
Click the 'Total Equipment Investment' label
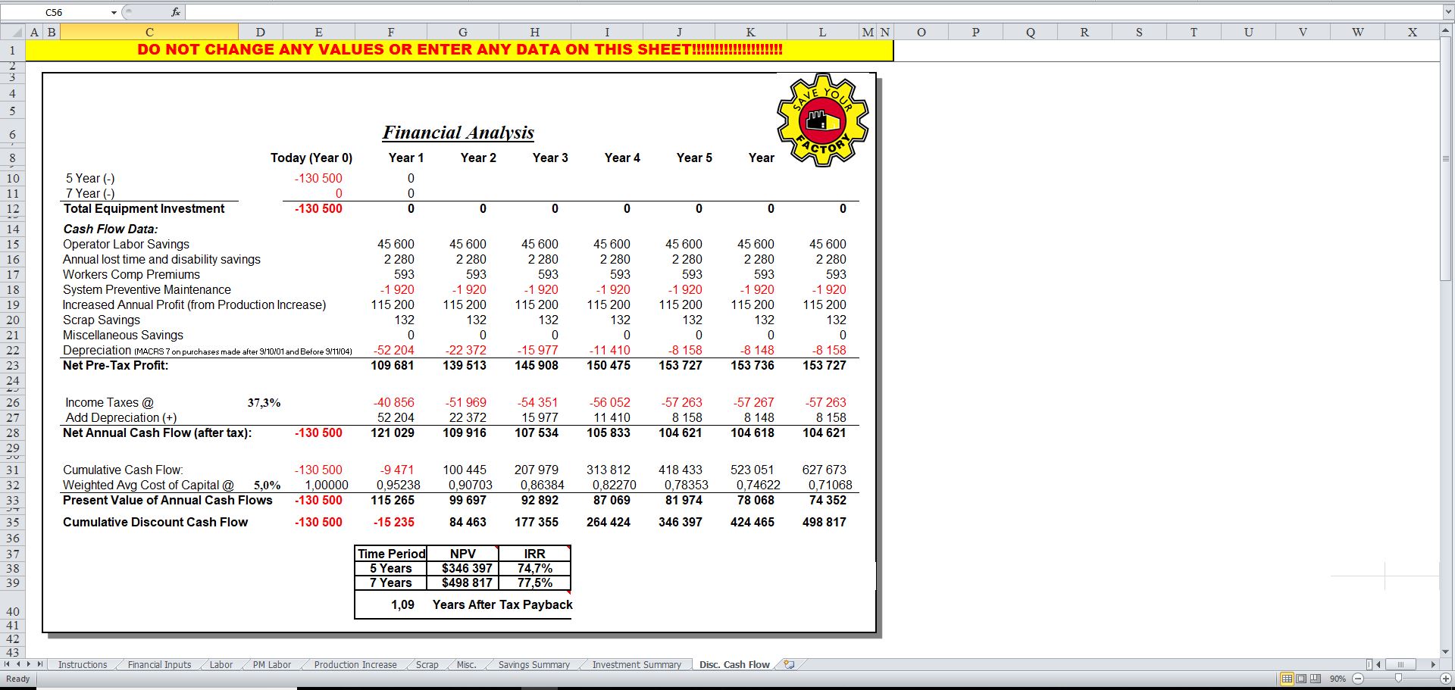click(144, 208)
